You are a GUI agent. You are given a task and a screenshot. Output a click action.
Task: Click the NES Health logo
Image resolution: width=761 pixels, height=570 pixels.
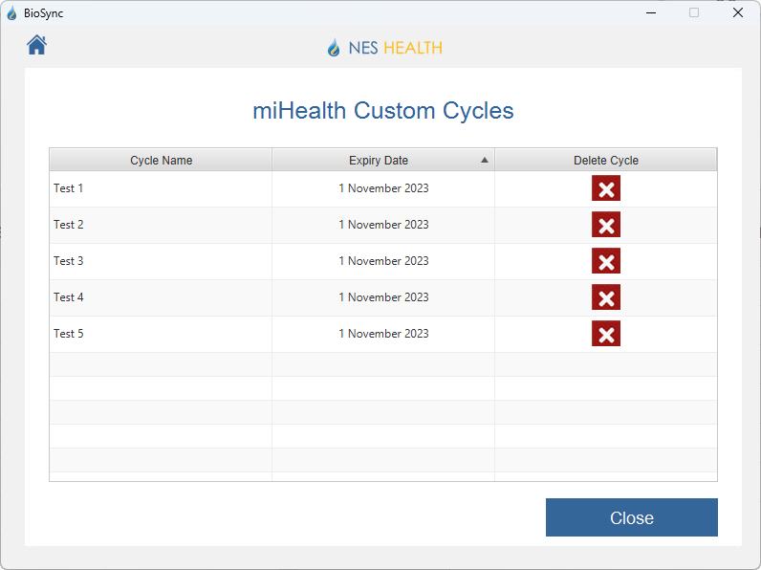[x=384, y=48]
